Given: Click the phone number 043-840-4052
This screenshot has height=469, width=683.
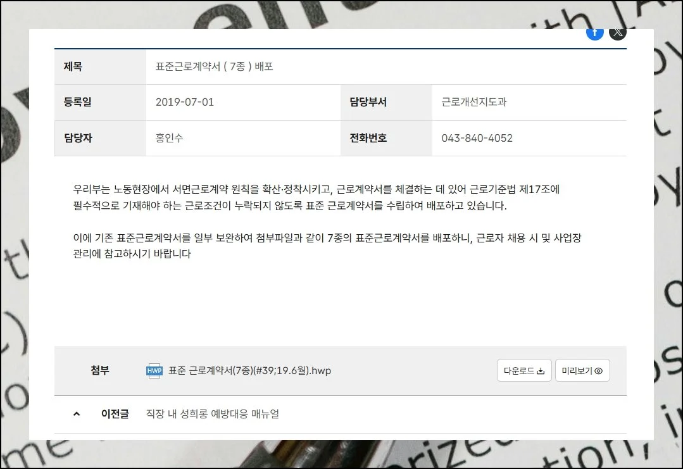Looking at the screenshot, I should click(x=477, y=138).
